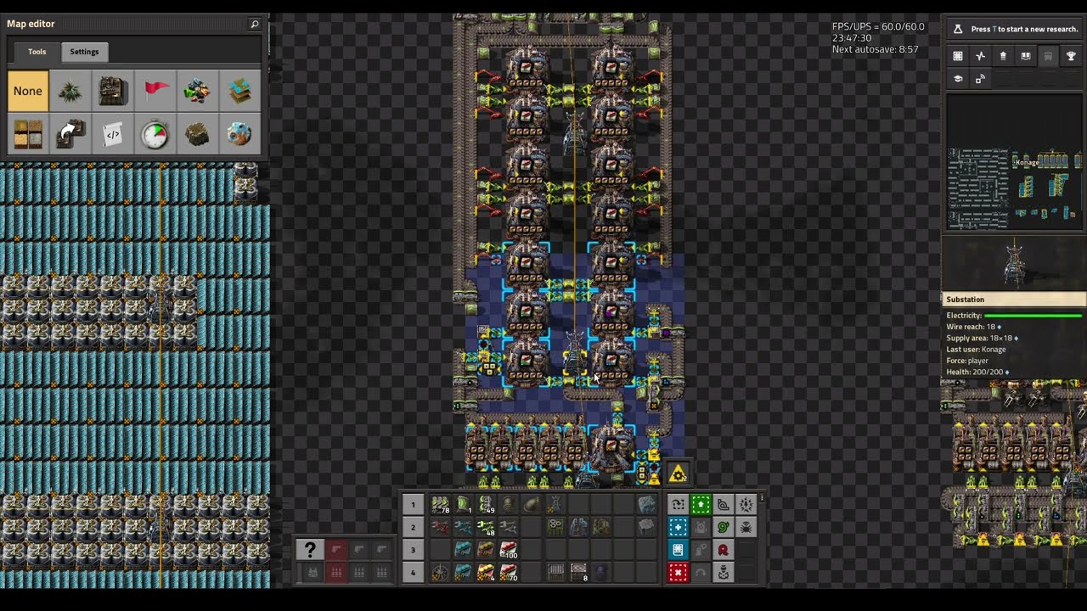
Task: Select the green upgrade planner shortcut
Action: tap(701, 504)
